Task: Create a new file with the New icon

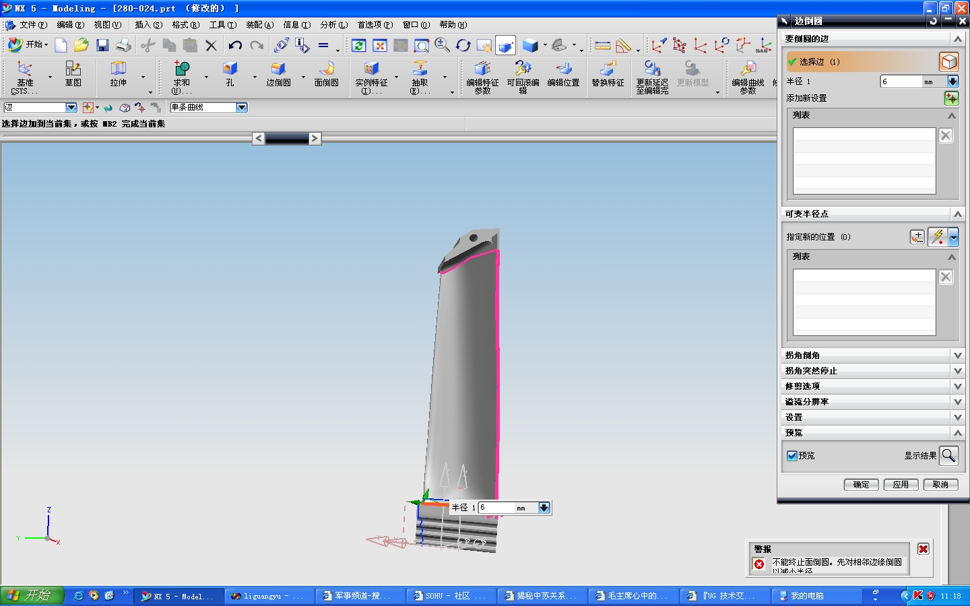Action: tap(61, 45)
